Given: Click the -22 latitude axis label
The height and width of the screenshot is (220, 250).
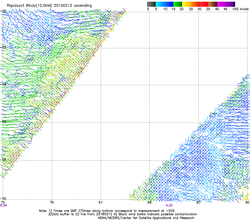Looking at the screenshot, I should point(3,47).
